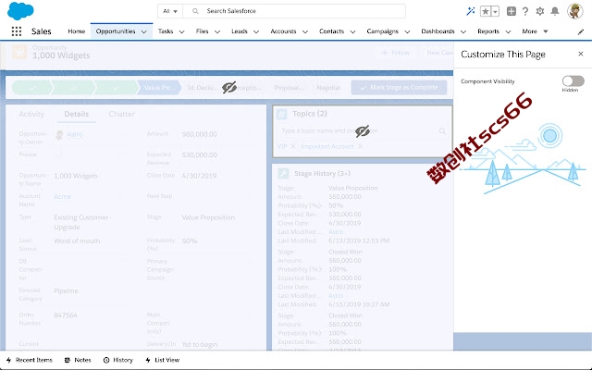Click the hidden-eye icon on the path component
Viewport: 592px width, 370px height.
tap(229, 87)
